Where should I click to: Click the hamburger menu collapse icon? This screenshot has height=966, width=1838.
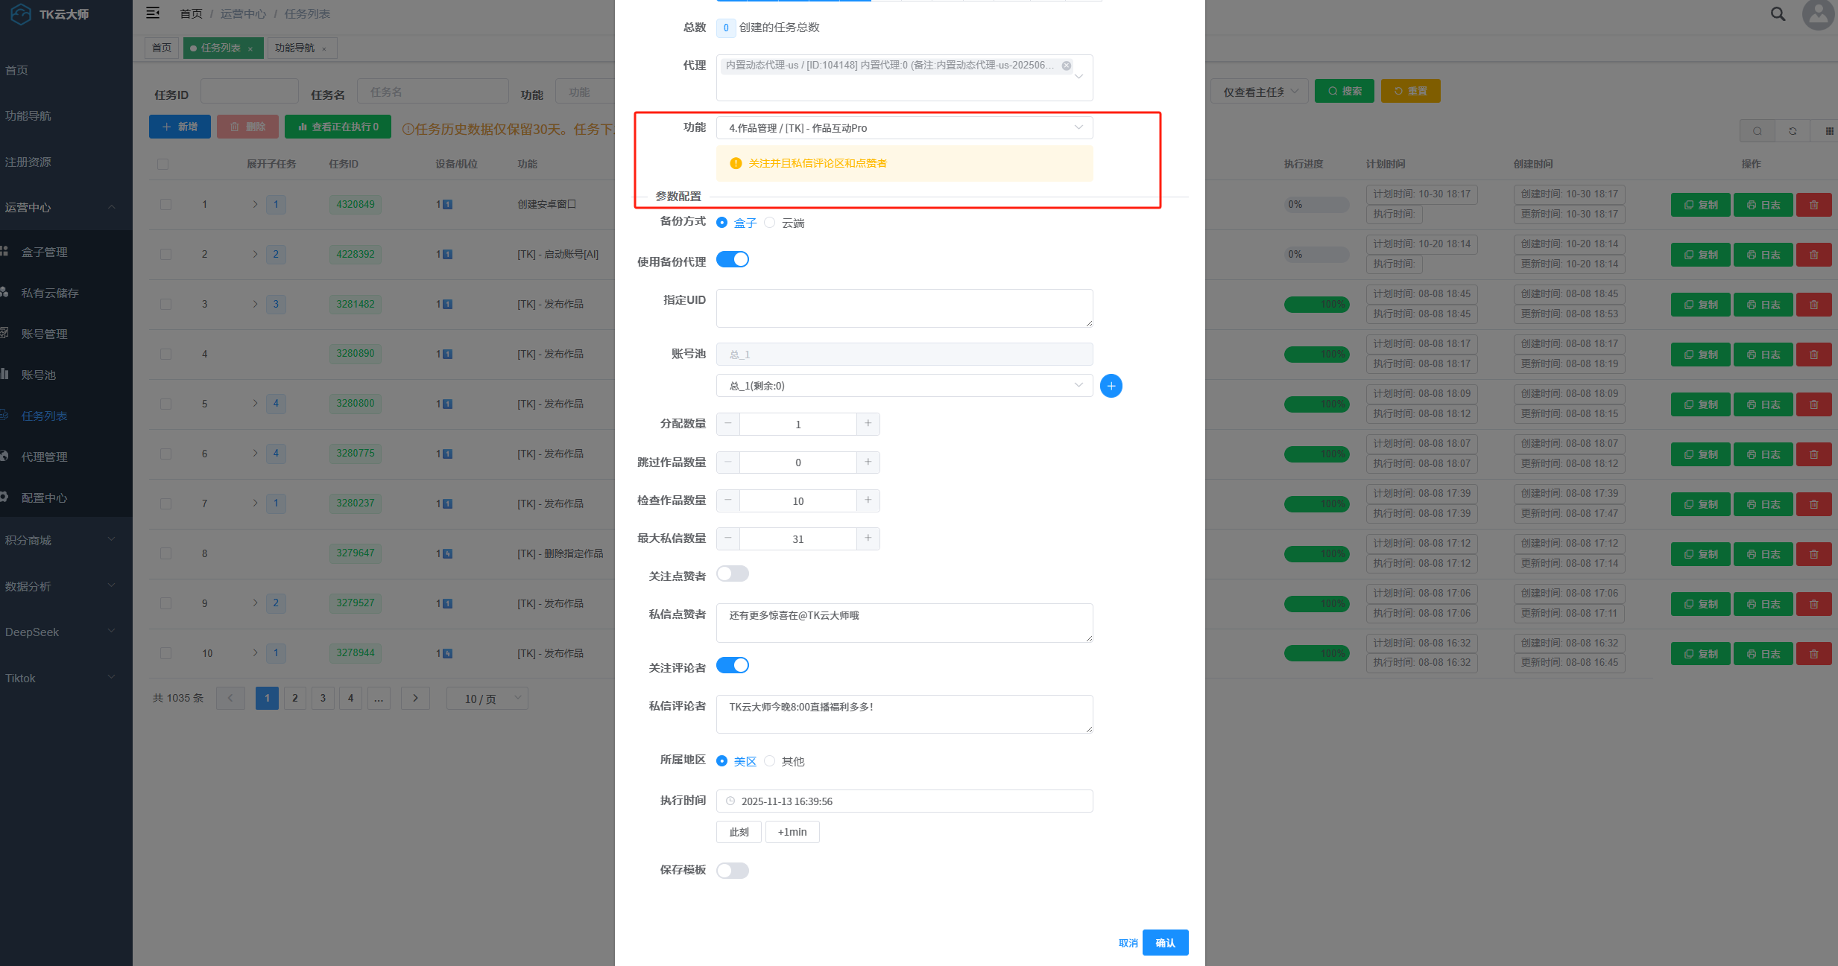click(153, 13)
